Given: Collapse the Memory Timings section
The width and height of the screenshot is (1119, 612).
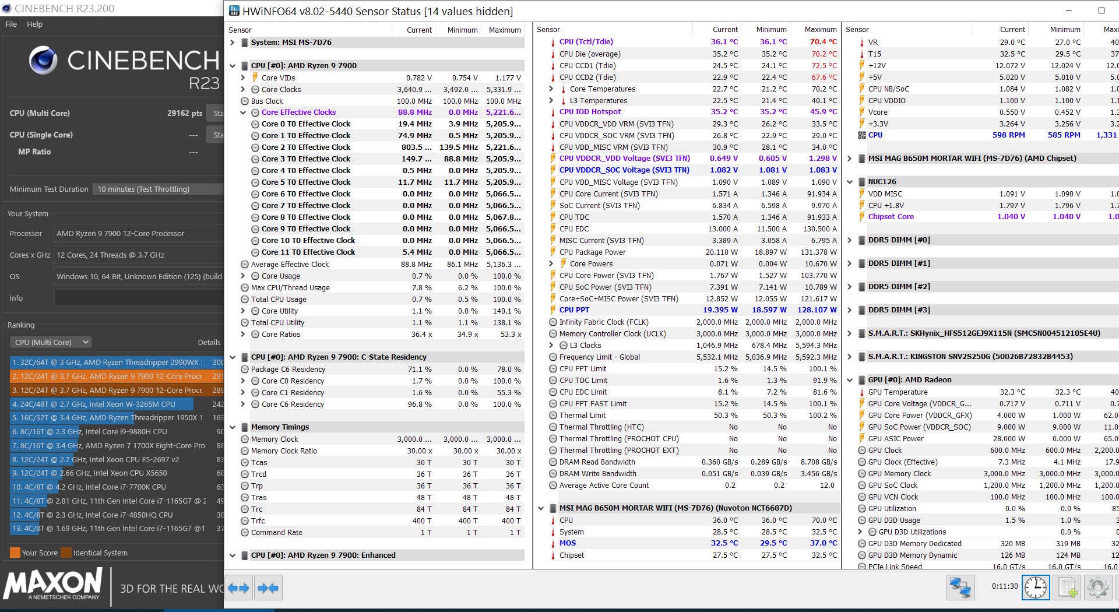Looking at the screenshot, I should (232, 427).
